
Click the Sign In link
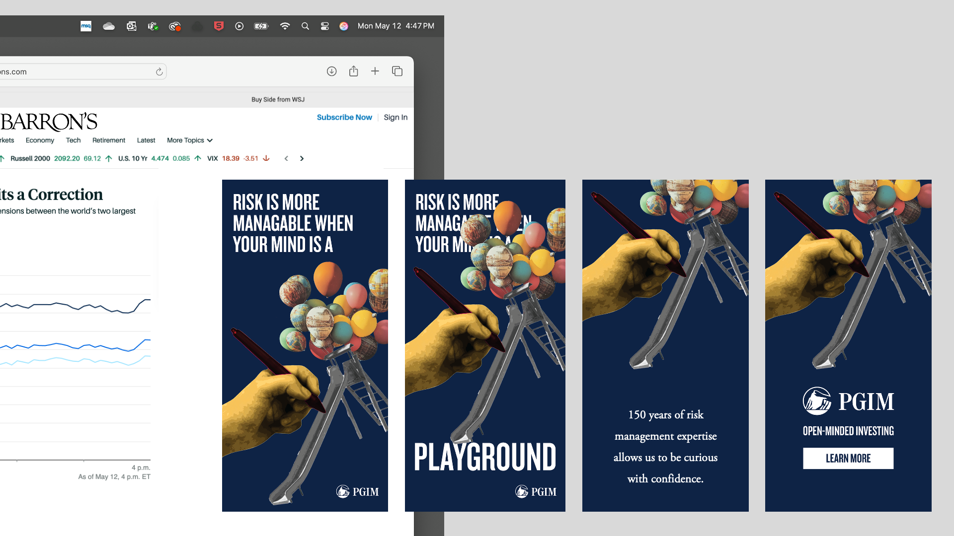pyautogui.click(x=396, y=118)
